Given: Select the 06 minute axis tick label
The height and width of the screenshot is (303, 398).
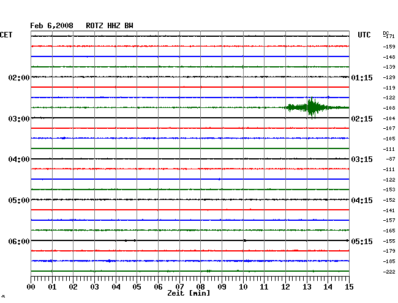Looking at the screenshot, I should (158, 287).
